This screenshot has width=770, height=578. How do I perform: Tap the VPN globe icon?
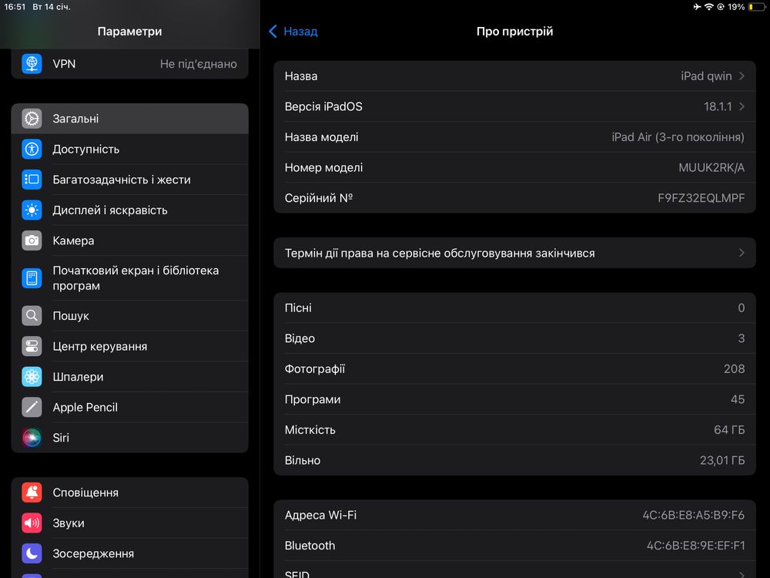[32, 63]
